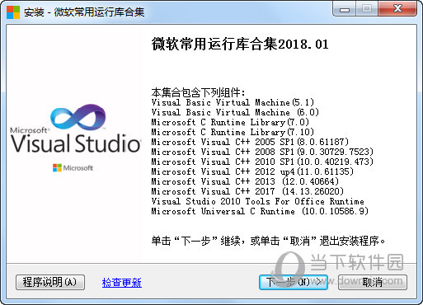Select the line Visual Basic Virtual Machine (6.0)
The height and width of the screenshot is (305, 423).
pyautogui.click(x=235, y=112)
